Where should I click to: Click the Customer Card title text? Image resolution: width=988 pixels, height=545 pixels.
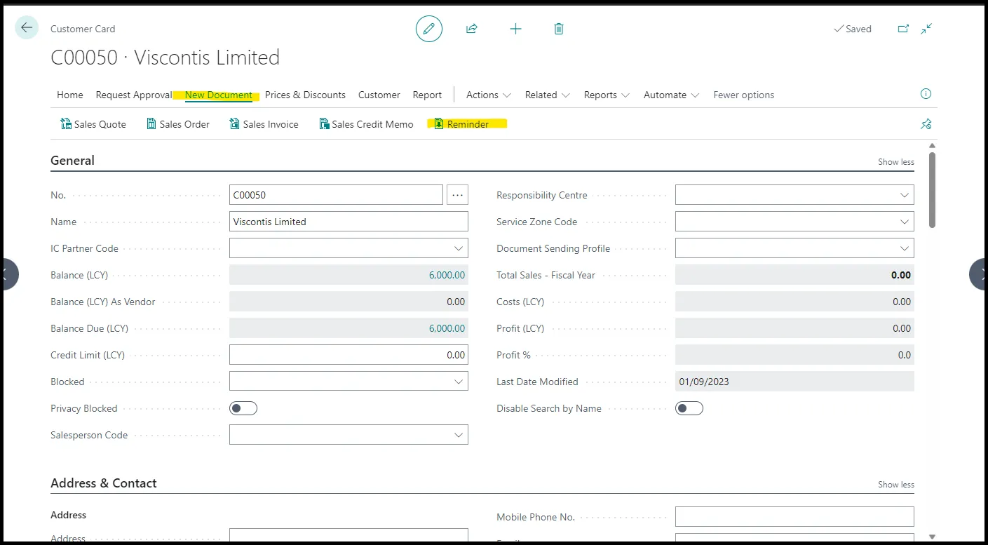[x=83, y=29]
